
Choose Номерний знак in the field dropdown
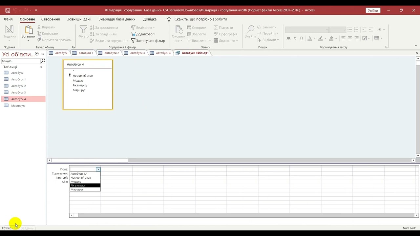click(x=85, y=178)
